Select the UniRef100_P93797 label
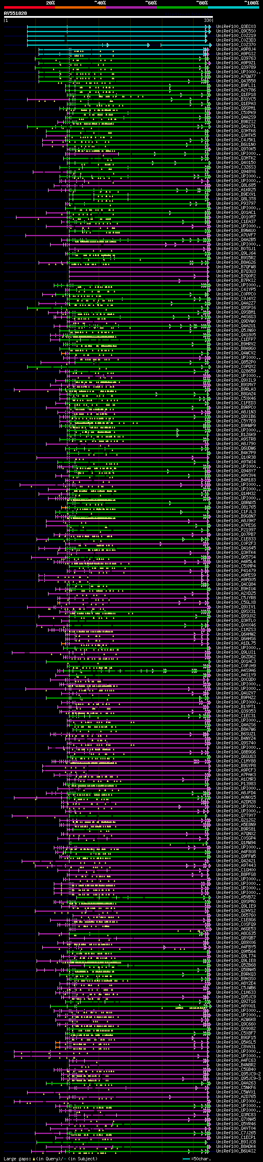Image resolution: width=263 pixels, height=1162 pixels. pos(236,204)
